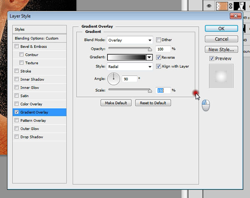Open the Style Radial dropdown
Image resolution: width=250 pixels, height=198 pixels.
[x=130, y=66]
